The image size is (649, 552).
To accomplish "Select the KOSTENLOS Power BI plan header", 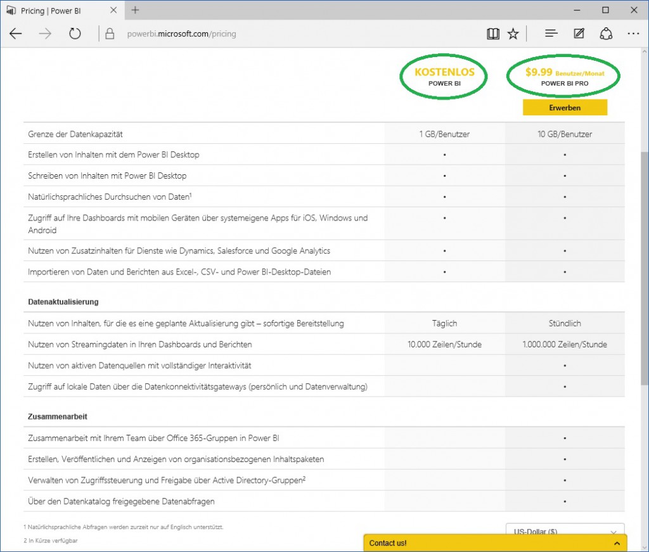I will (444, 76).
